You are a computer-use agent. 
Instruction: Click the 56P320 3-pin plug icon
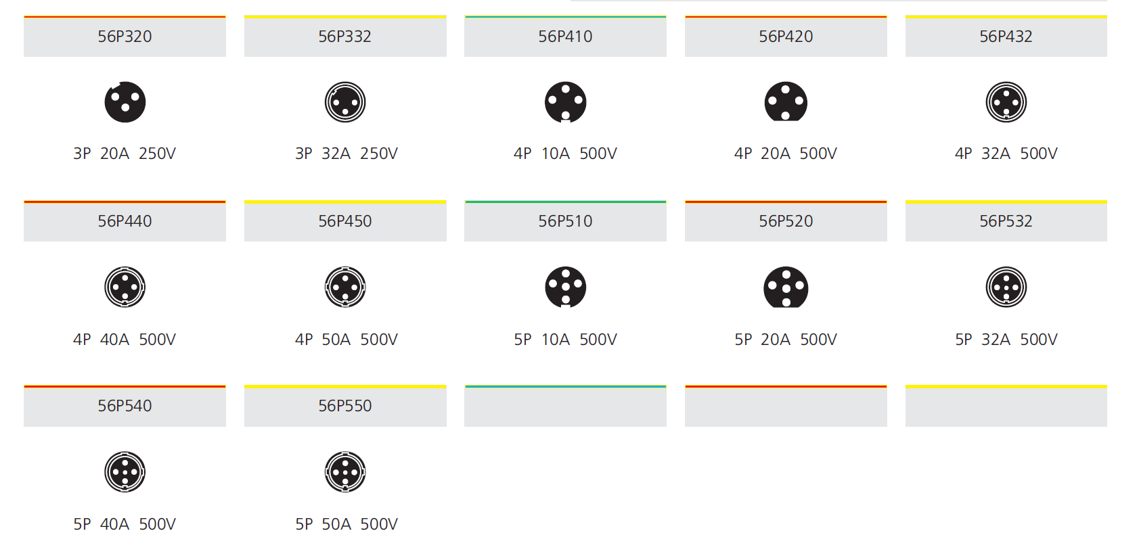click(x=125, y=102)
